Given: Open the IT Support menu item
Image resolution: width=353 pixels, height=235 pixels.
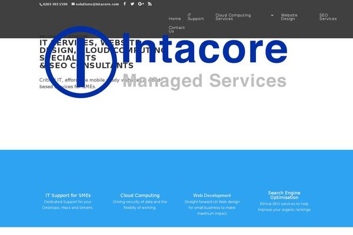Looking at the screenshot, I should (x=196, y=17).
